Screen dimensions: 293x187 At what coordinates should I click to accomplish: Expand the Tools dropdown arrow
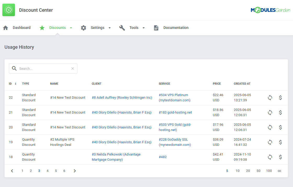[144, 28]
